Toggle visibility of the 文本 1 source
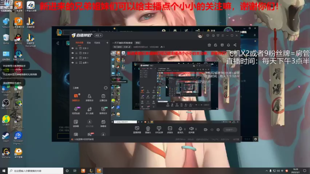Screen dimensions: 310x174 click(72, 58)
